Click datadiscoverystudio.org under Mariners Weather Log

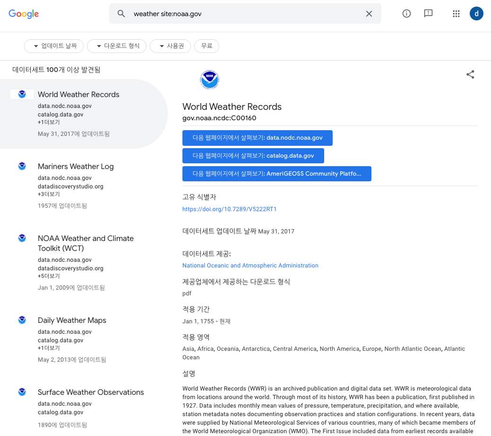(x=71, y=187)
